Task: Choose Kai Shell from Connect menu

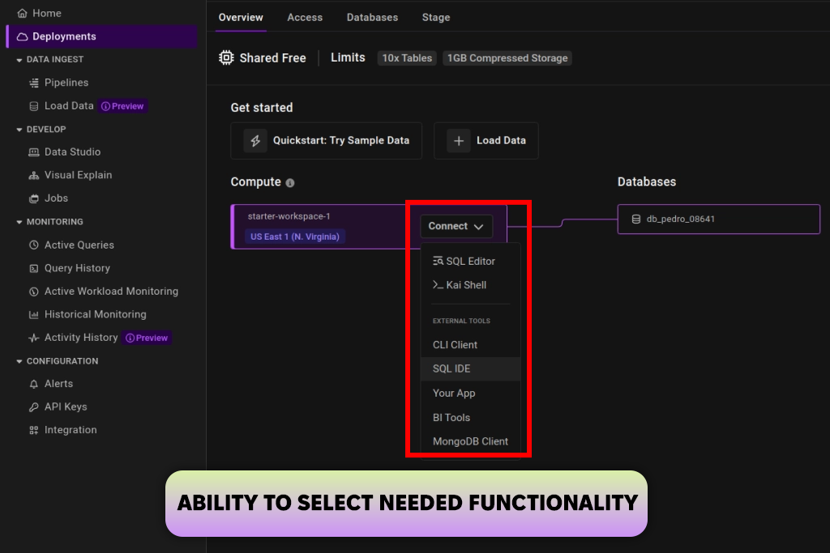Action: (x=470, y=285)
